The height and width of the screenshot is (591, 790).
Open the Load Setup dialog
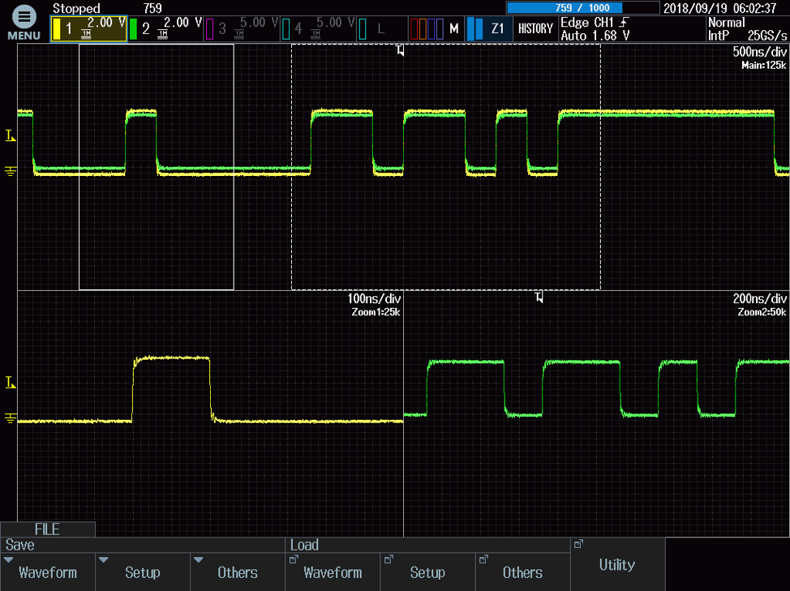tap(427, 572)
